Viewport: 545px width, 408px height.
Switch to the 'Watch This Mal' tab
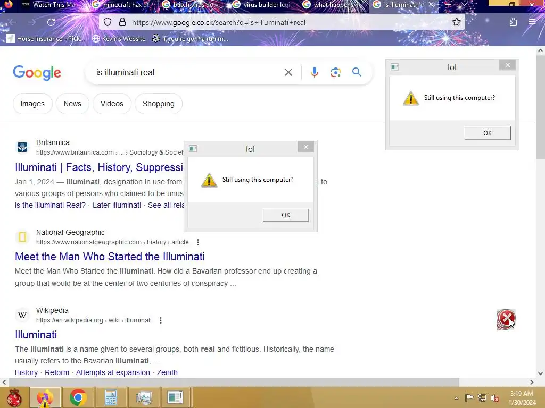[52, 5]
